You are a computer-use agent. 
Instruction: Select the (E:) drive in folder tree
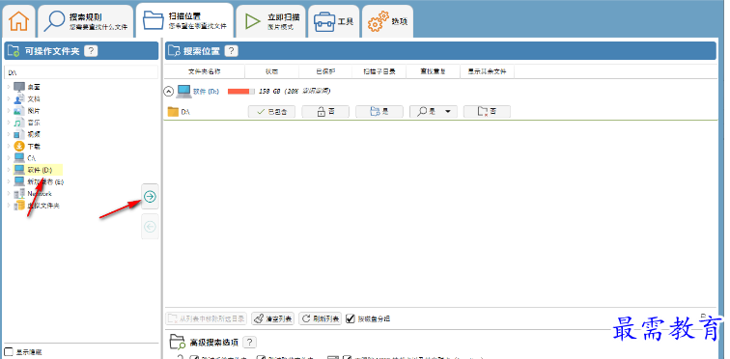pos(39,181)
